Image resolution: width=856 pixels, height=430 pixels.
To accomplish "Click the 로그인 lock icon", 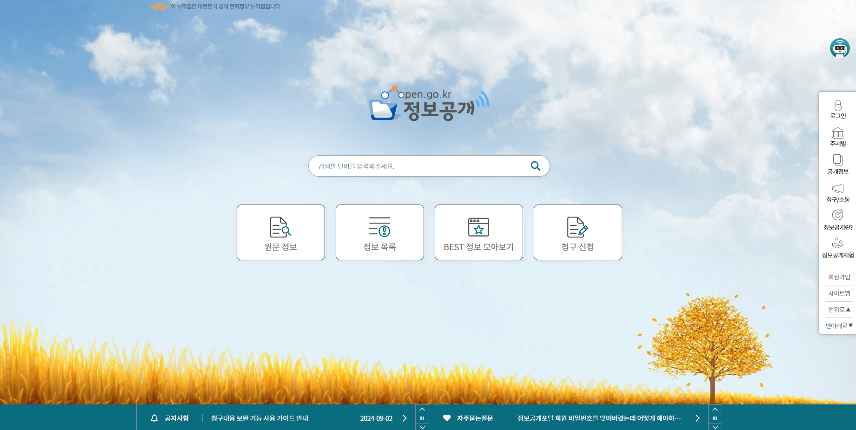I will point(838,106).
